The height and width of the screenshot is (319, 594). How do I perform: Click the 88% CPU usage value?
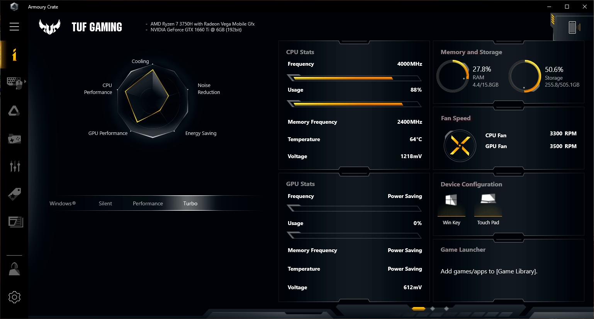pyautogui.click(x=416, y=90)
